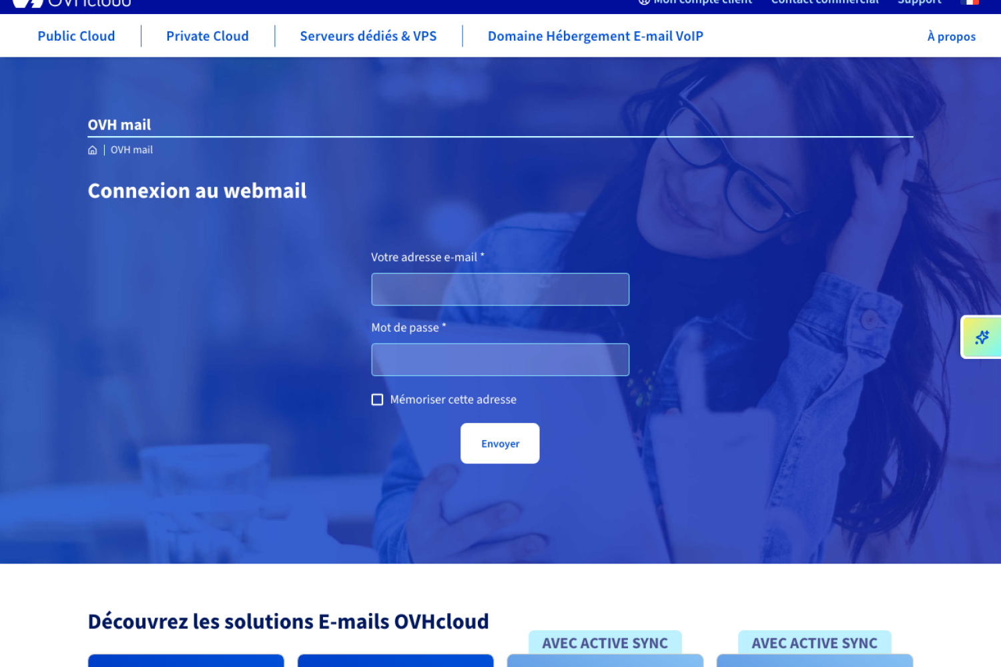Open the Mon compte client link
This screenshot has width=1001, height=667.
695,2
